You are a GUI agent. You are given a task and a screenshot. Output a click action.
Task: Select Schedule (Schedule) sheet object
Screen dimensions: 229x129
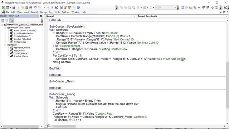(22, 39)
